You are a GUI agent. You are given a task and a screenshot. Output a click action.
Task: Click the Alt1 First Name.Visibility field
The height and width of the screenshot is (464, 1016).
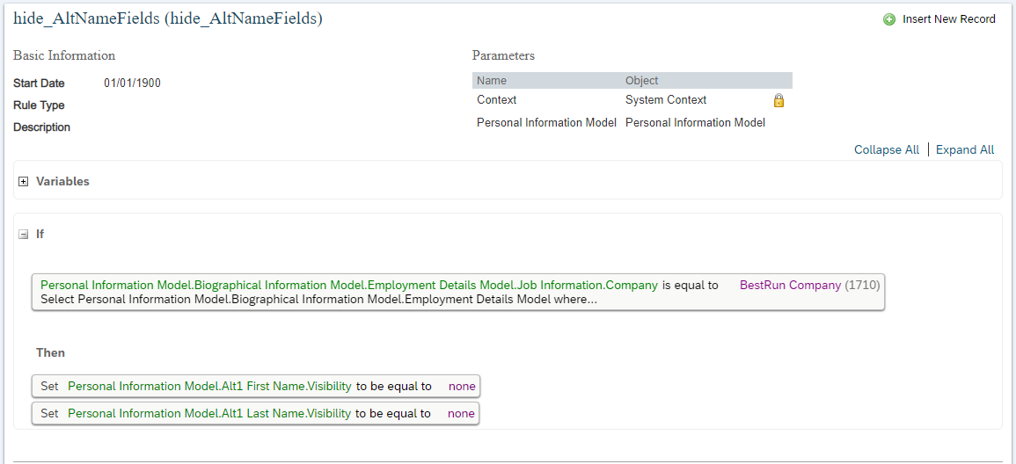(x=209, y=387)
